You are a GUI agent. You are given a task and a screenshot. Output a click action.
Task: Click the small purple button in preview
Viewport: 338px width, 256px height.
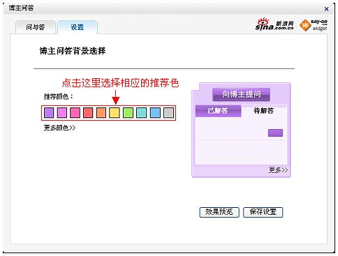(x=275, y=133)
